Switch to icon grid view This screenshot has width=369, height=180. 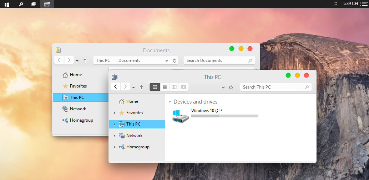(155, 87)
